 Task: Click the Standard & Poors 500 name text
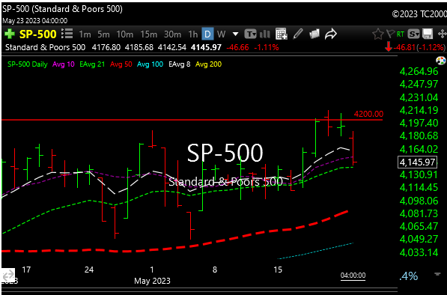pos(45,47)
